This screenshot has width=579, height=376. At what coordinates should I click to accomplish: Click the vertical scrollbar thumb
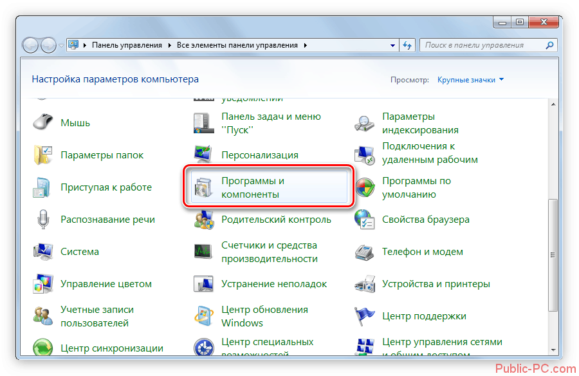pyautogui.click(x=551, y=258)
